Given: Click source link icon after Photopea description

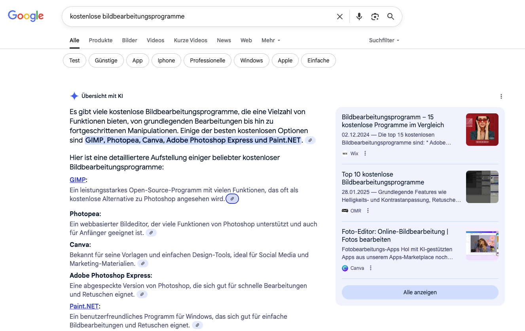Looking at the screenshot, I should pyautogui.click(x=151, y=233).
